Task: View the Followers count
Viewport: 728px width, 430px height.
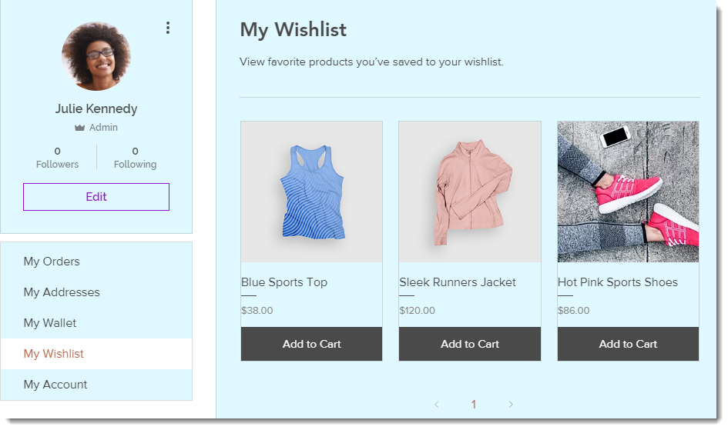Action: (58, 158)
